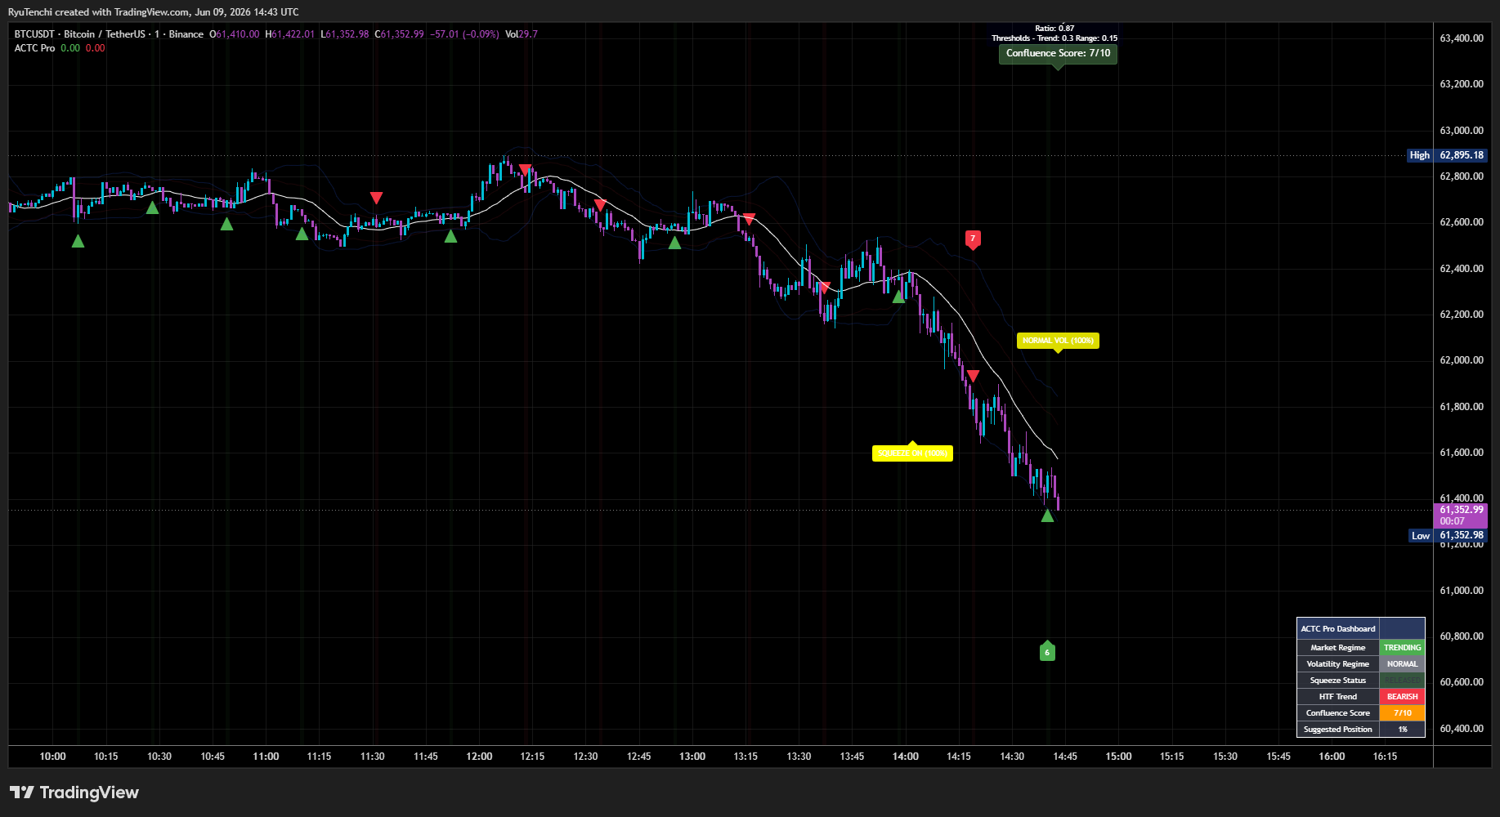Click the red sell triangle near 12:35
The width and height of the screenshot is (1500, 817).
click(600, 204)
